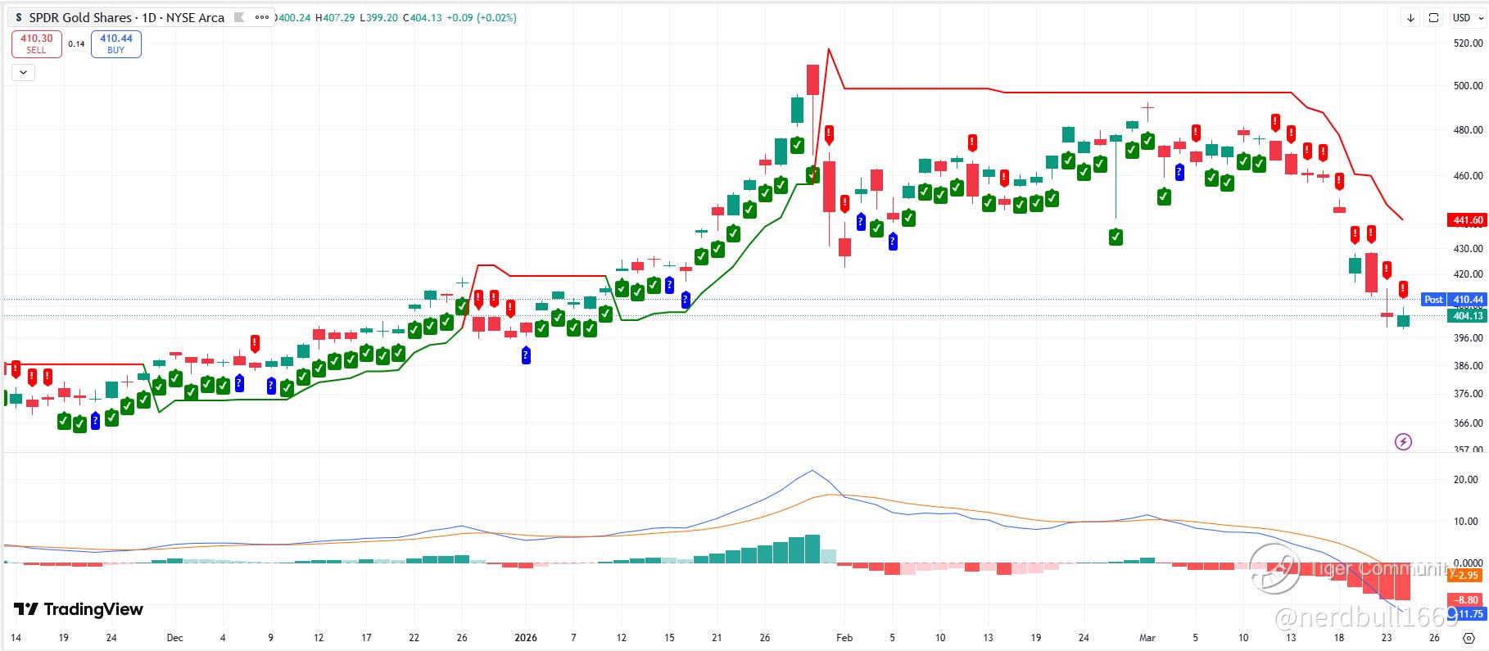Click the blue 11.75 MACD label
Image resolution: width=1489 pixels, height=651 pixels.
click(1469, 613)
